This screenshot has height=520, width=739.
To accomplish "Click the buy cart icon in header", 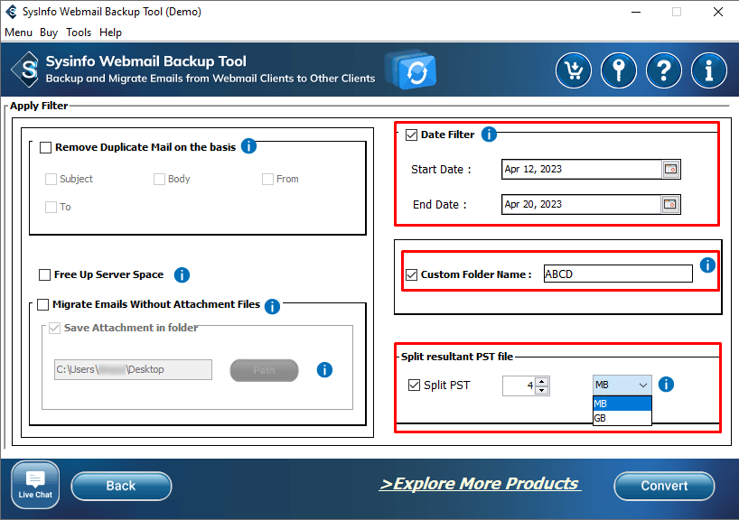I will (574, 70).
